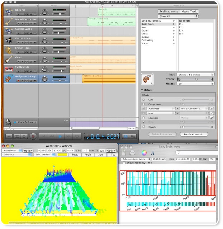
Task: Collapse the Details disclosure triangle
Action: coord(142,90)
